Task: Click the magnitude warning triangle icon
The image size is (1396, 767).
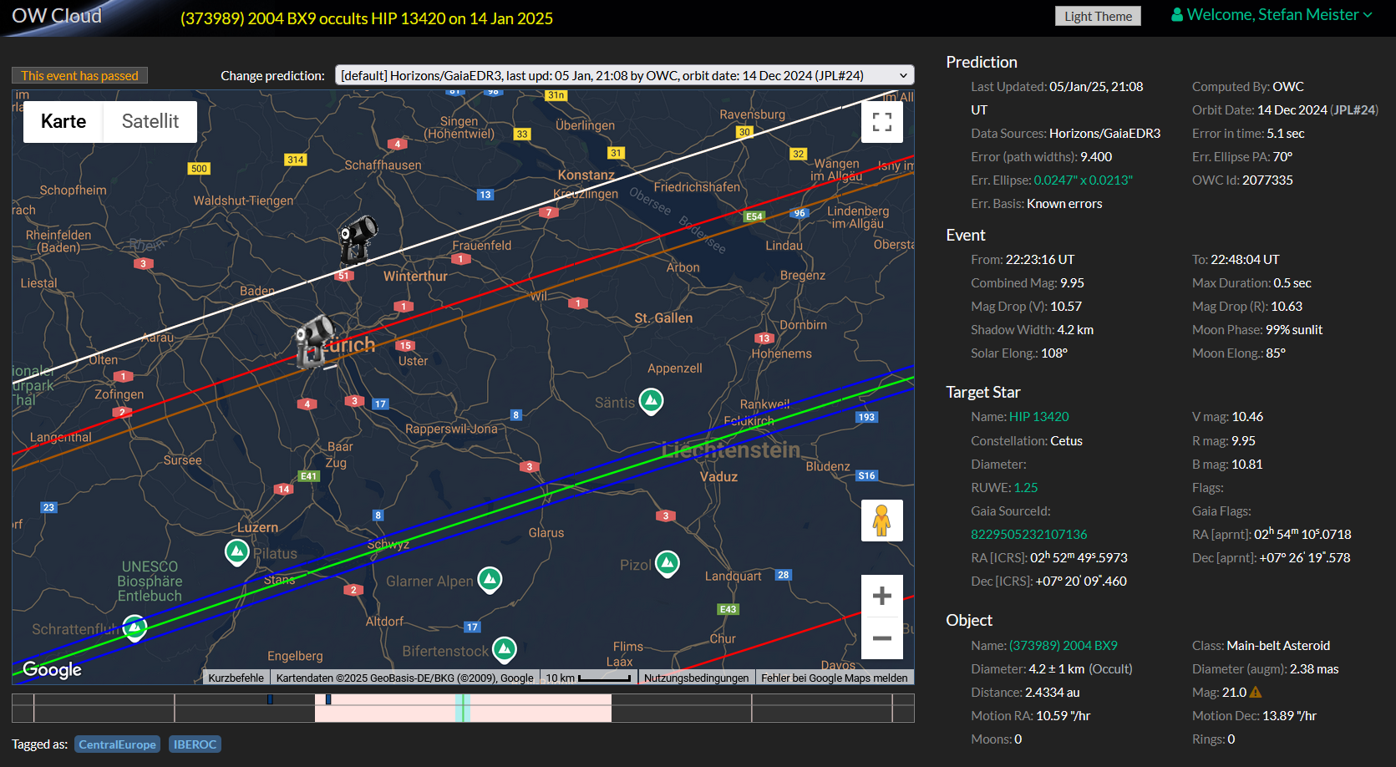Action: pyautogui.click(x=1256, y=692)
